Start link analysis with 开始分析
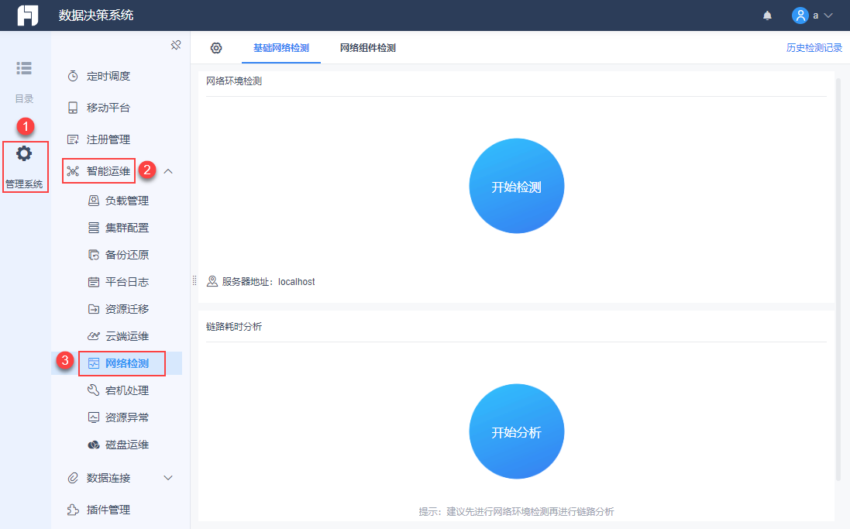 click(517, 431)
